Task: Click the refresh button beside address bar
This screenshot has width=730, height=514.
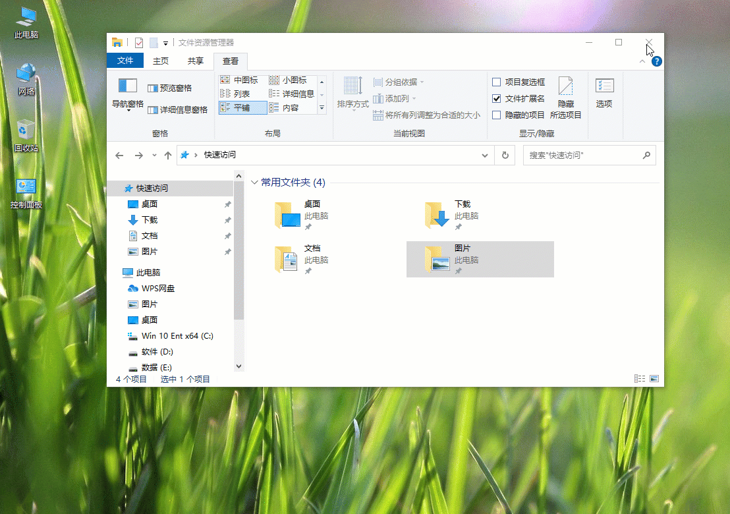Action: coord(505,156)
